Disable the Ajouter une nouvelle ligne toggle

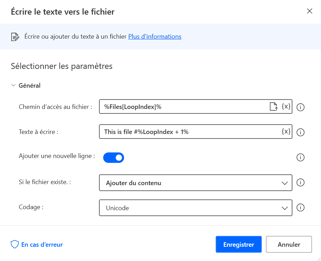(113, 157)
